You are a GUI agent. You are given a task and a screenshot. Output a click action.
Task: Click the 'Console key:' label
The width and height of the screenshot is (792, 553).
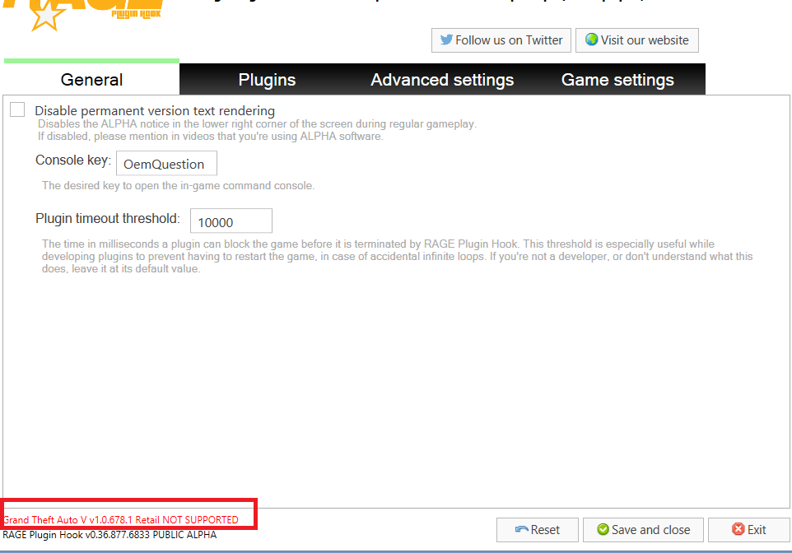click(72, 160)
